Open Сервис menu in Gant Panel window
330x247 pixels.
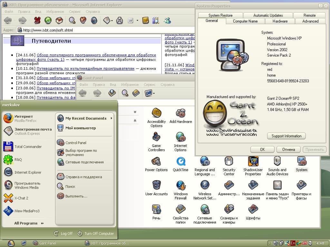tap(150, 85)
